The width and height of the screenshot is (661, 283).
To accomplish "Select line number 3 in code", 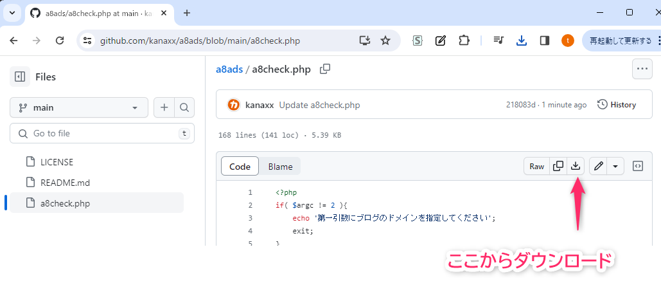I will [250, 219].
